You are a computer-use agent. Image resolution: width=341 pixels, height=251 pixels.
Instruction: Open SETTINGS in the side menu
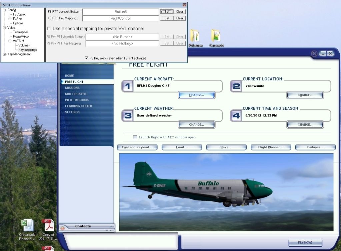point(72,112)
